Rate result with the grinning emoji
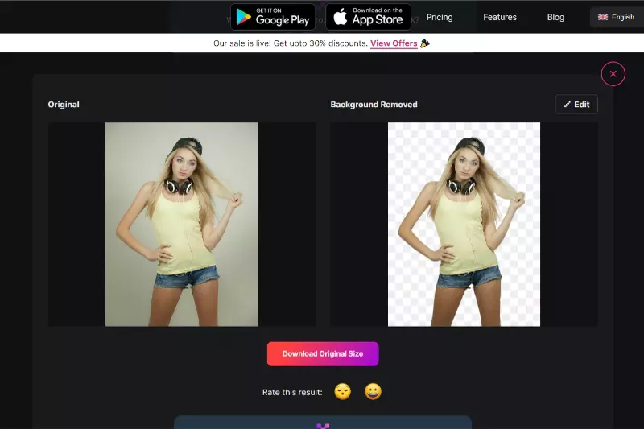 373,392
